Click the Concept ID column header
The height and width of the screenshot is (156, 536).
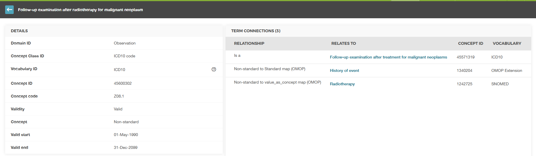pos(470,43)
